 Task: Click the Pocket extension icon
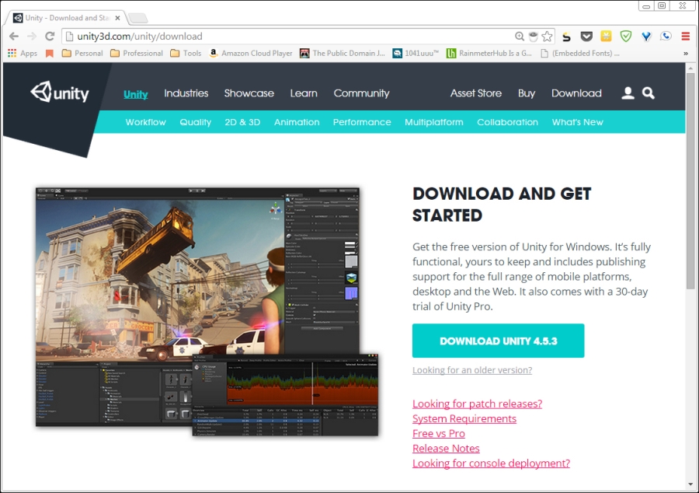[x=586, y=36]
